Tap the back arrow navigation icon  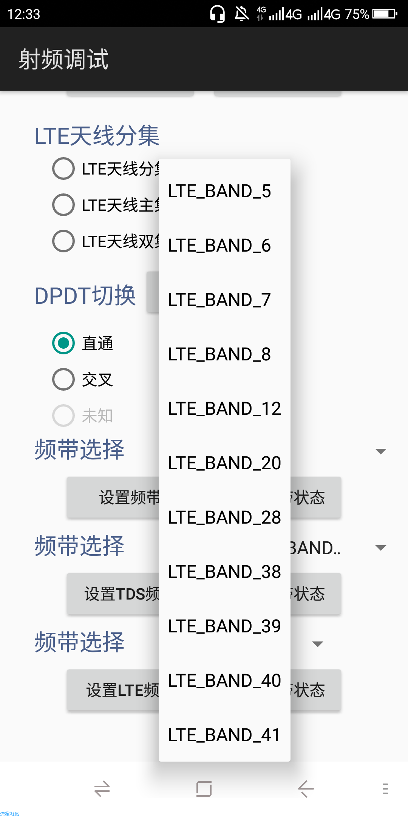point(306,789)
